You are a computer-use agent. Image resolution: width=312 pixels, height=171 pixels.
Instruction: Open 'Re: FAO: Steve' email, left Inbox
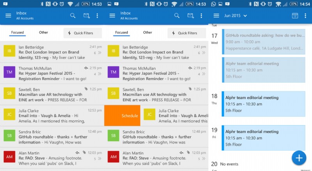click(x=52, y=158)
